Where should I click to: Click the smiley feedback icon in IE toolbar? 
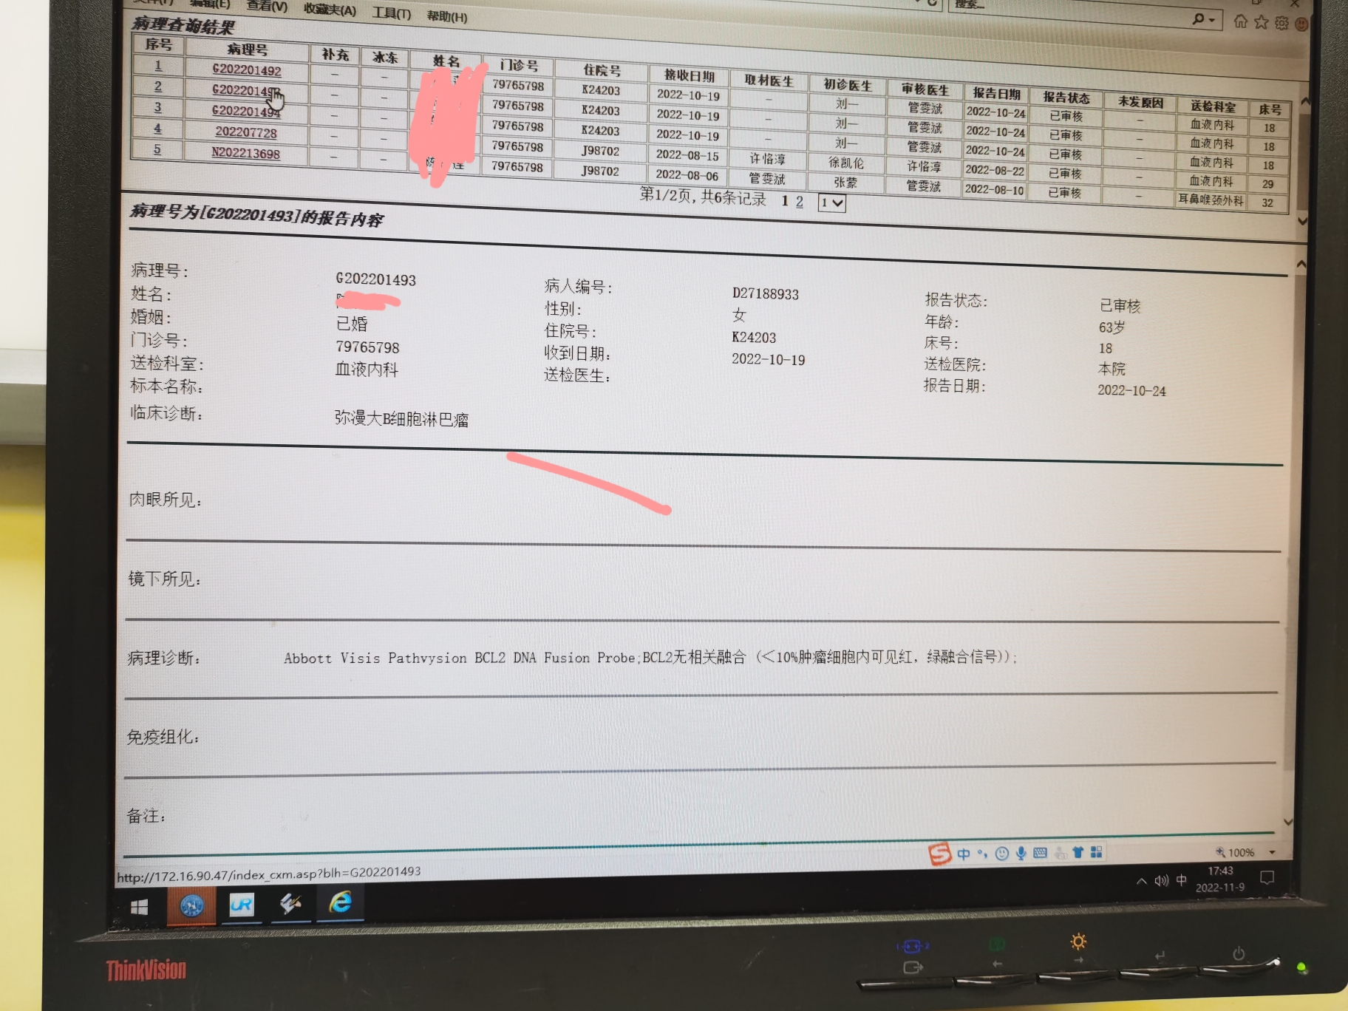1301,24
